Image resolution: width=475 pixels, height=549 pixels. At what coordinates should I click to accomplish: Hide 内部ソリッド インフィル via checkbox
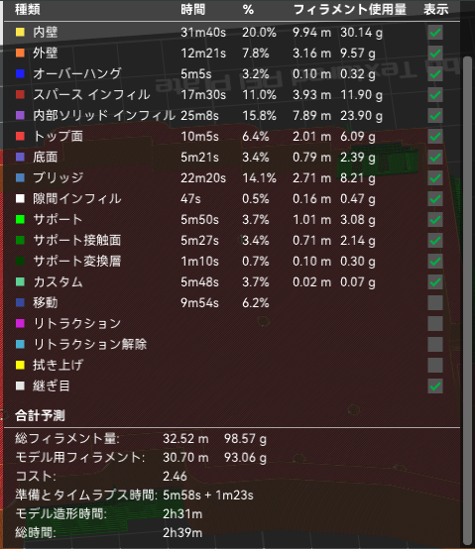[x=435, y=116]
